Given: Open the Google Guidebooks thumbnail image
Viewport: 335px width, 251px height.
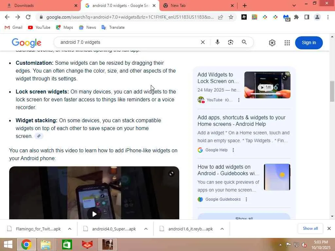Looking at the screenshot, I should [277, 177].
